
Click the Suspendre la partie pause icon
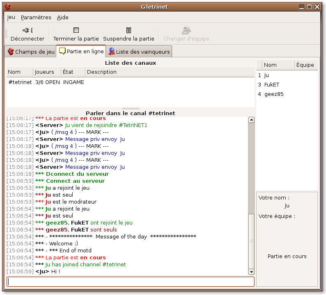tap(129, 30)
